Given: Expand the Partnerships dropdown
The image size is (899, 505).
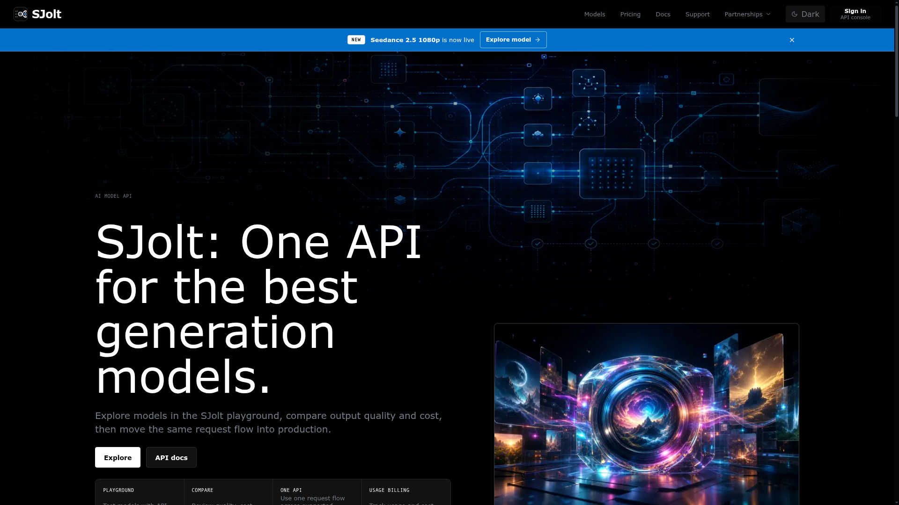Looking at the screenshot, I should coord(747,14).
